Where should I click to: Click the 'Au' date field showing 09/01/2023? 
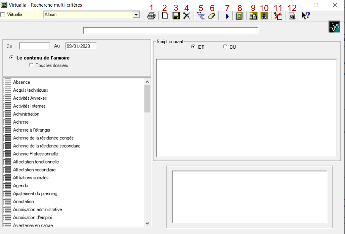coord(81,46)
